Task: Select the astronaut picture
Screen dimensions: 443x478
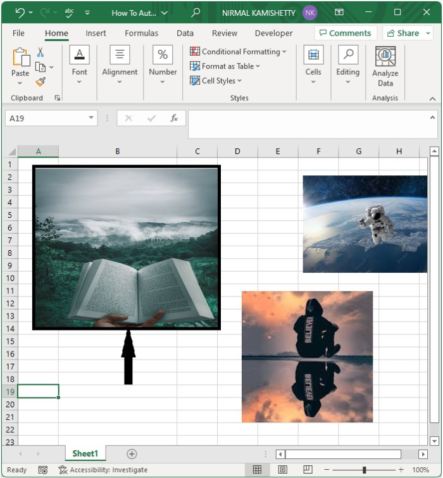Action: pos(365,224)
